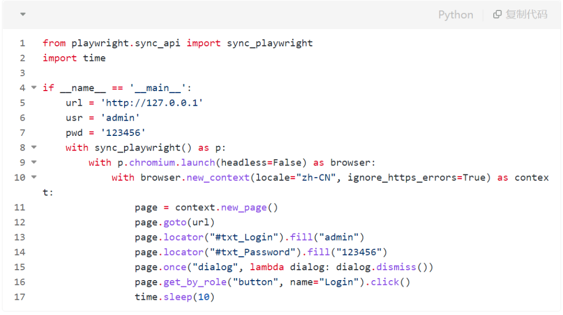Click line number 7
The image size is (563, 315).
(22, 133)
